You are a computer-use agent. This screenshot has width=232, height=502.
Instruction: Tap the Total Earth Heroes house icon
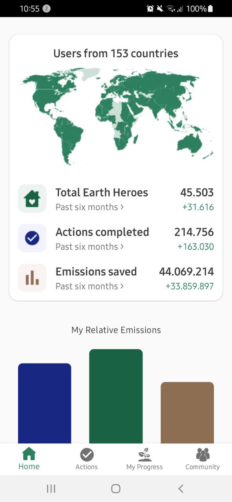click(32, 198)
